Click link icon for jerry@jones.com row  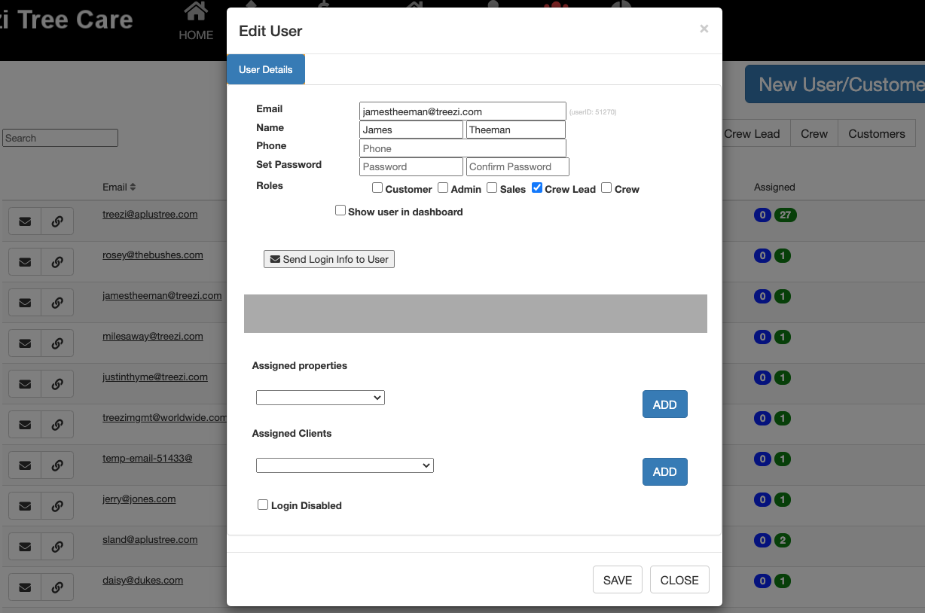click(57, 506)
